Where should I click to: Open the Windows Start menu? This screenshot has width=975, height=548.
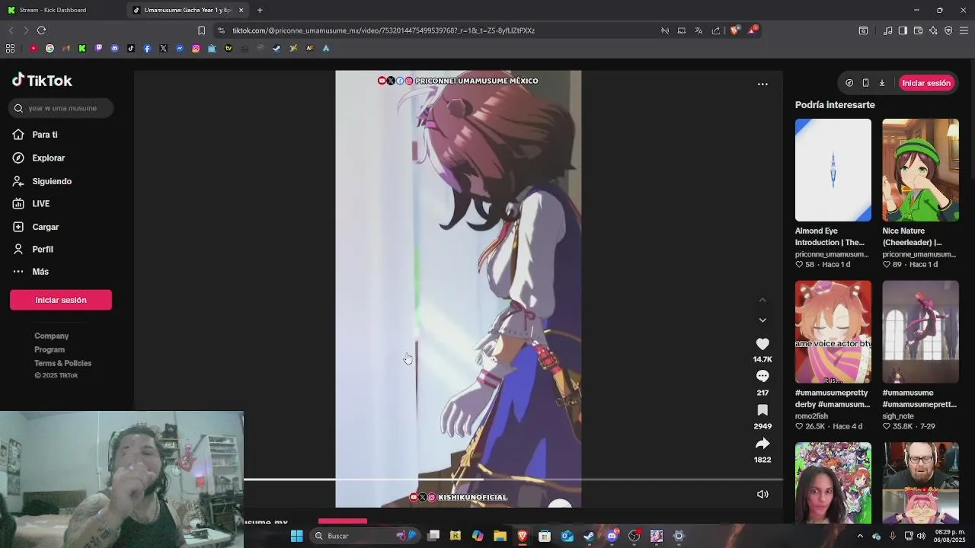point(296,536)
